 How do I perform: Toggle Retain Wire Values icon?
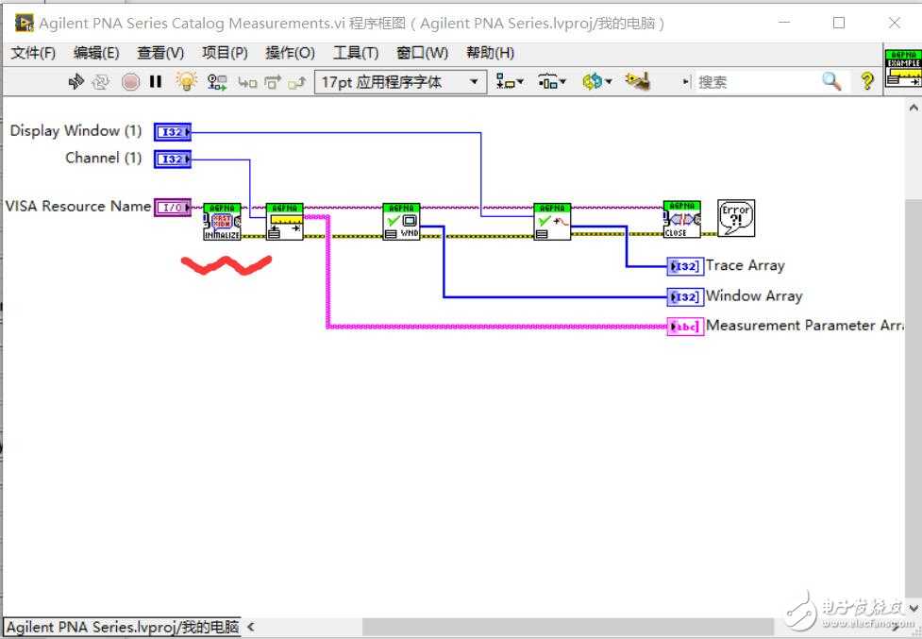(x=217, y=82)
